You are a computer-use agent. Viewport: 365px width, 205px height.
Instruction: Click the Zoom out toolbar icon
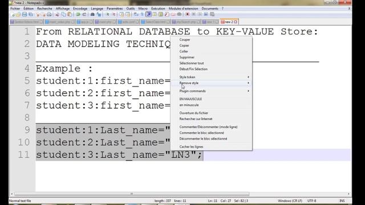point(113,14)
